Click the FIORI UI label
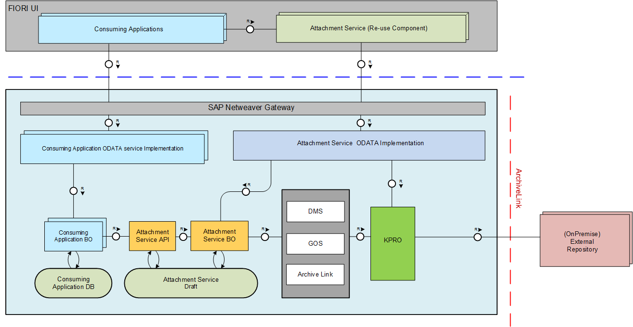This screenshot has width=633, height=327. [24, 8]
